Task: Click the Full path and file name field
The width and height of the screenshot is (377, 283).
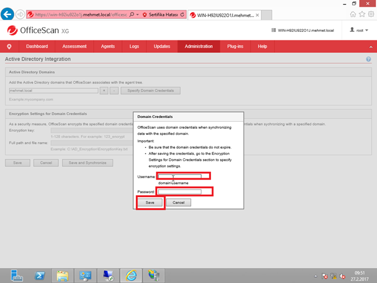Action: click(x=91, y=143)
